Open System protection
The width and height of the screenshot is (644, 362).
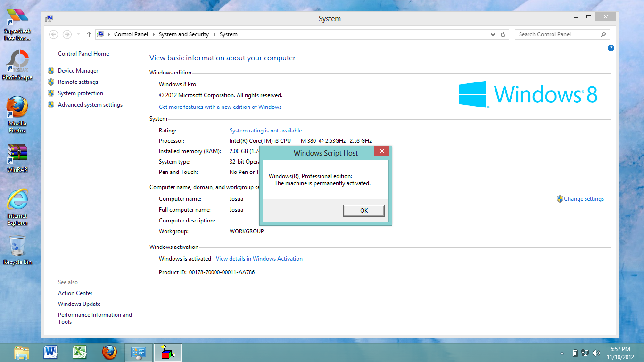[x=81, y=93]
